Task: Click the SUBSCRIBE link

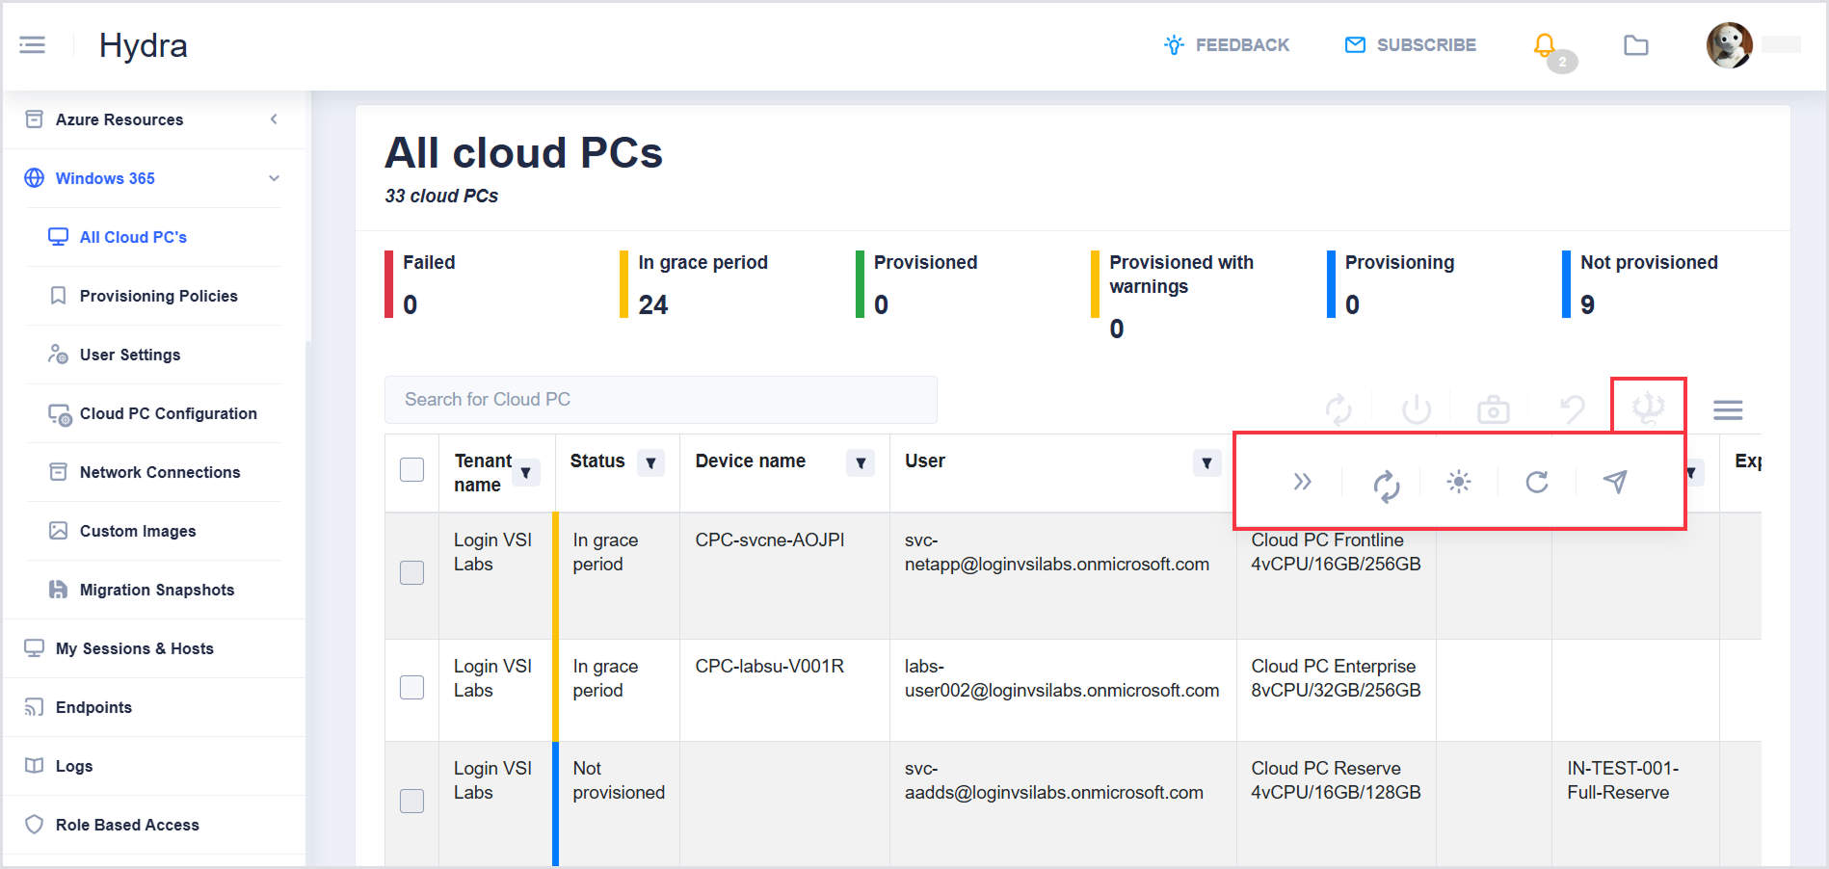Action: click(x=1411, y=45)
